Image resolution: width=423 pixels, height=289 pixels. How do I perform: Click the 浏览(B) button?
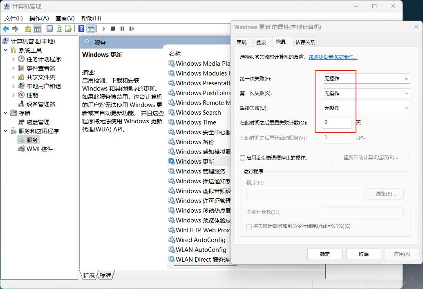386,194
